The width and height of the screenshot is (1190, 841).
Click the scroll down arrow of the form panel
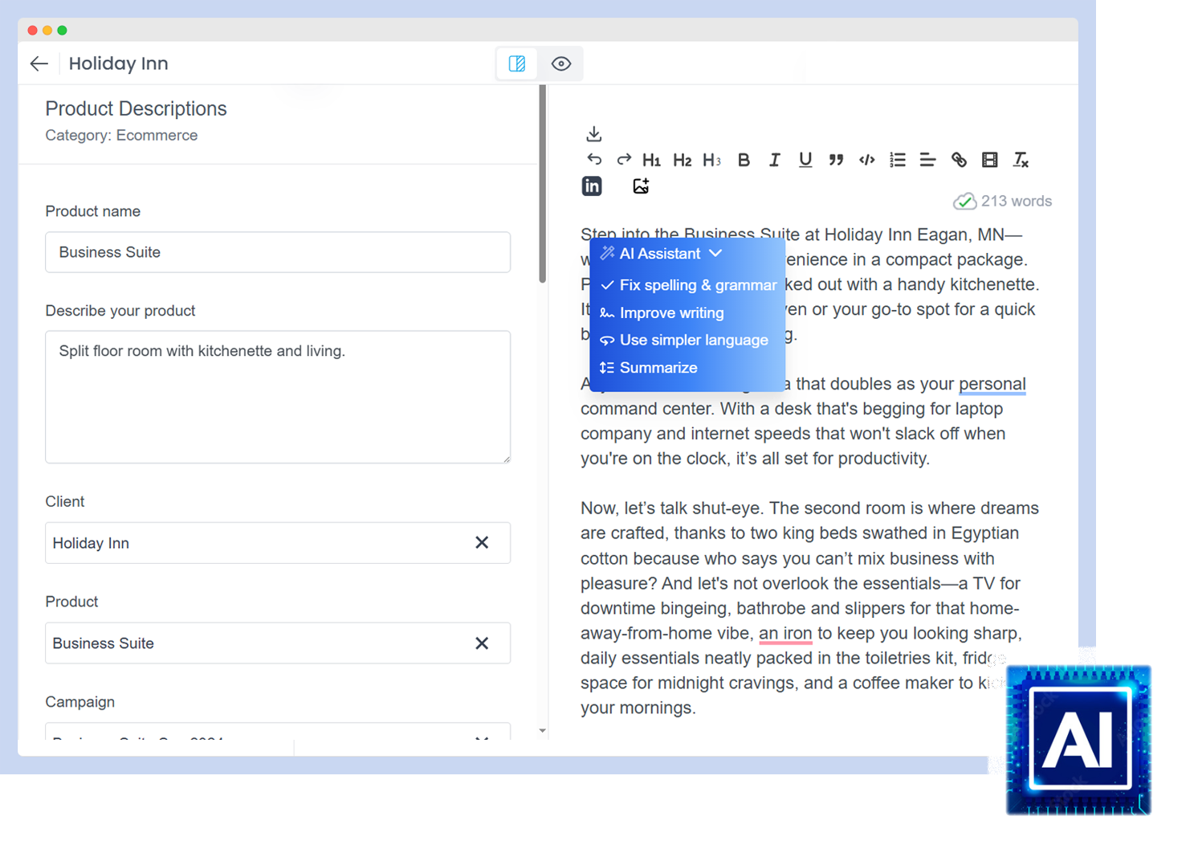click(543, 731)
